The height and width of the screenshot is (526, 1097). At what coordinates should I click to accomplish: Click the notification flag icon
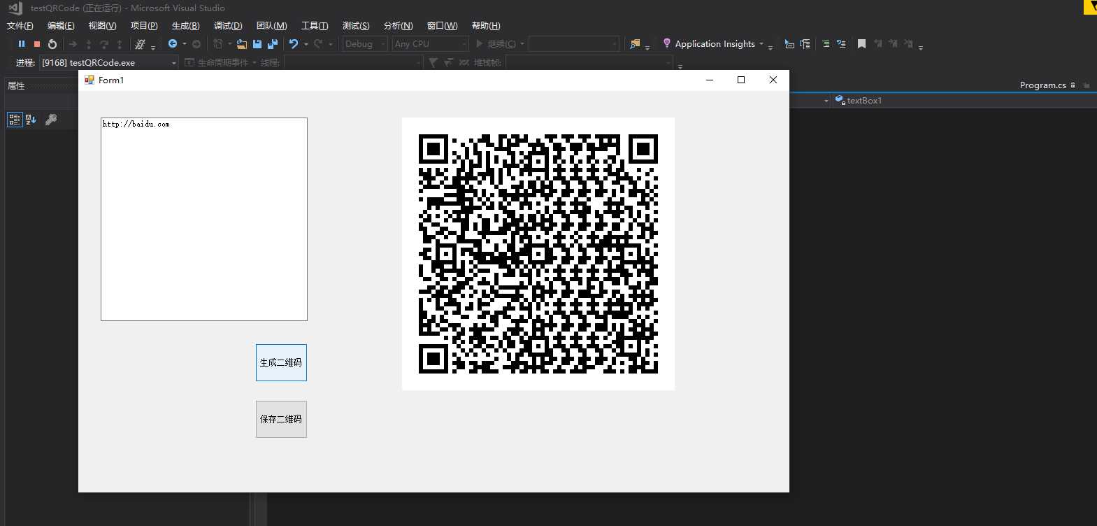click(x=1090, y=7)
